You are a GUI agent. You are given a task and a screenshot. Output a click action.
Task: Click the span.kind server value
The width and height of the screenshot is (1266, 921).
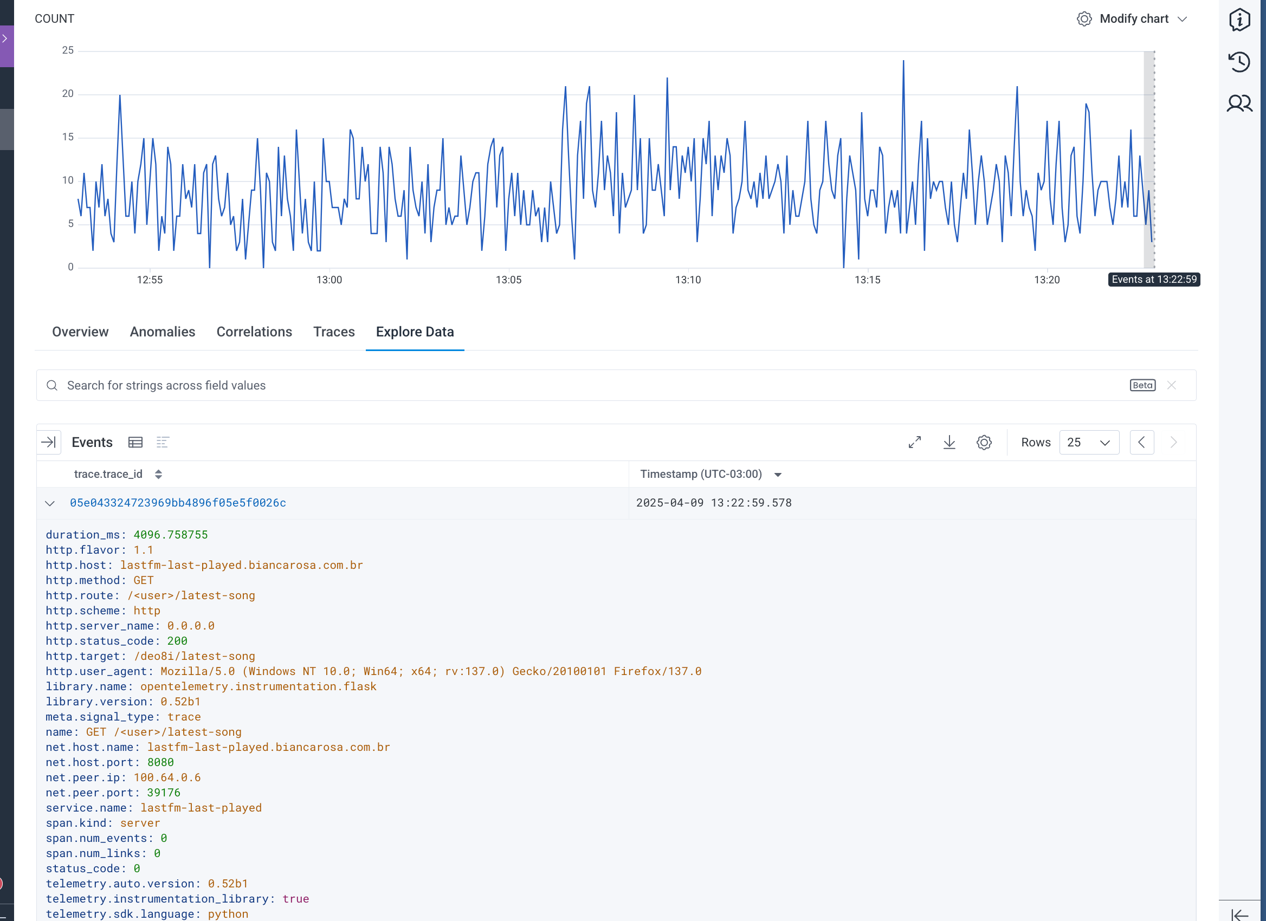(x=140, y=823)
